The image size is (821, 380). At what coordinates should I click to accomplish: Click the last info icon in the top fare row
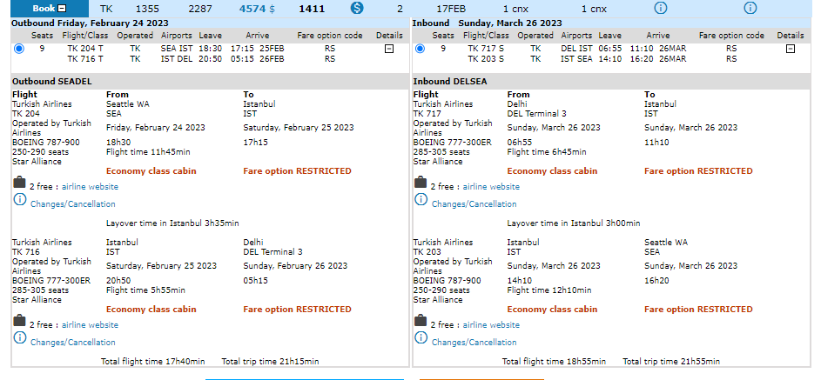click(x=750, y=8)
